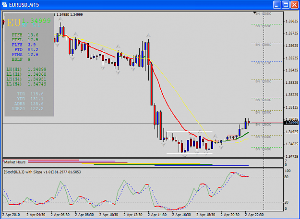Click the 1.34825 price scale label

[x=291, y=144]
